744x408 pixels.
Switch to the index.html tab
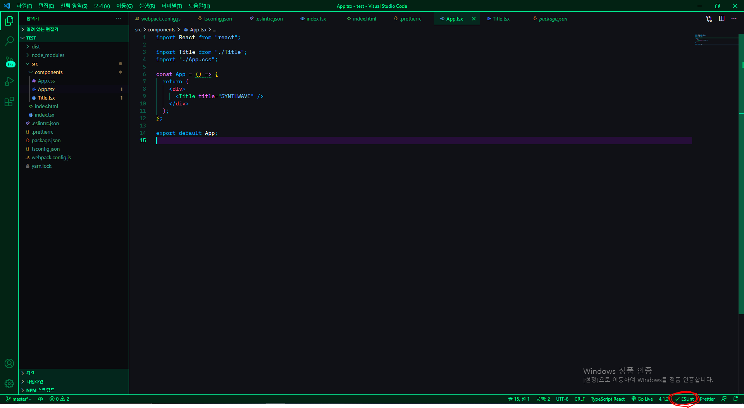364,19
